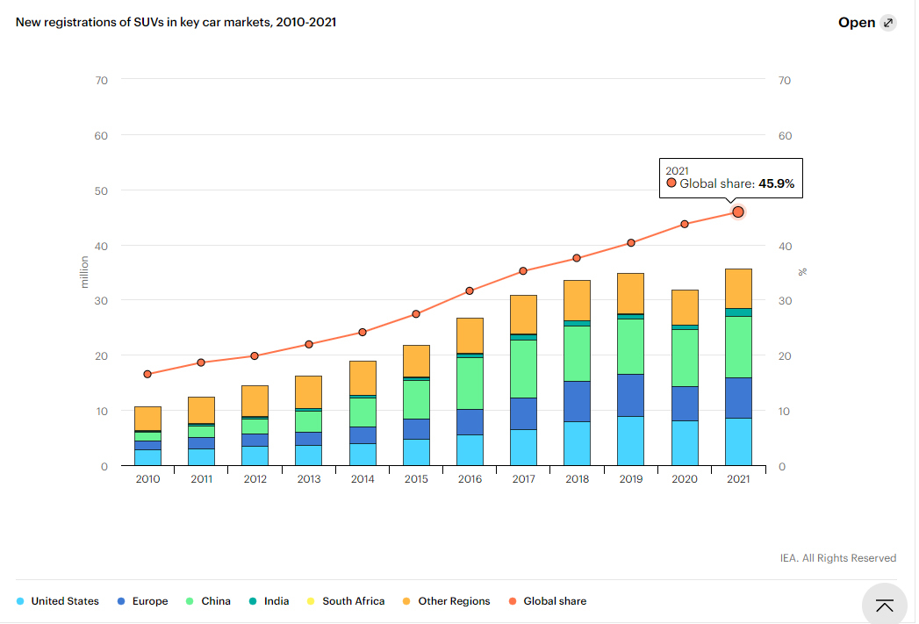This screenshot has height=624, width=919.
Task: Click the green China legend color dot
Action: tap(190, 601)
